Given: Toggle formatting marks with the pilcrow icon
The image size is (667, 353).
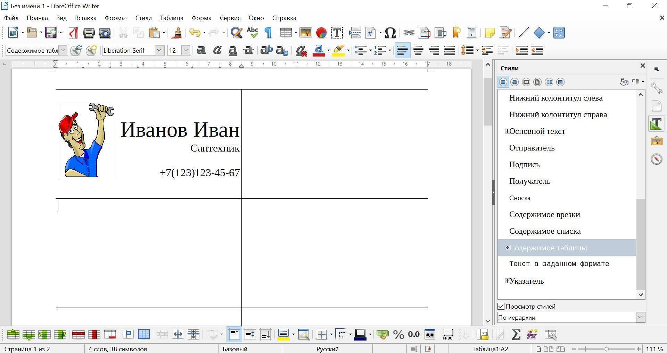Looking at the screenshot, I should pos(268,33).
